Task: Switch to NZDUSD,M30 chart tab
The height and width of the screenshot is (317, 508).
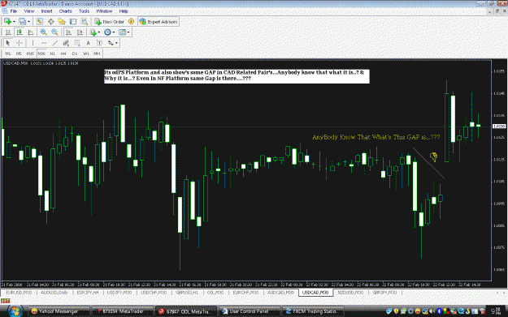Action: [350, 293]
